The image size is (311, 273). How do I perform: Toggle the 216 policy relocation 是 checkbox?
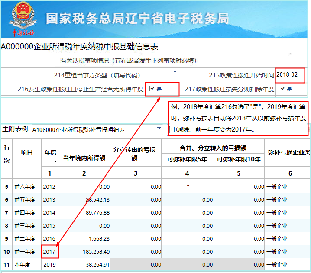tap(152, 88)
